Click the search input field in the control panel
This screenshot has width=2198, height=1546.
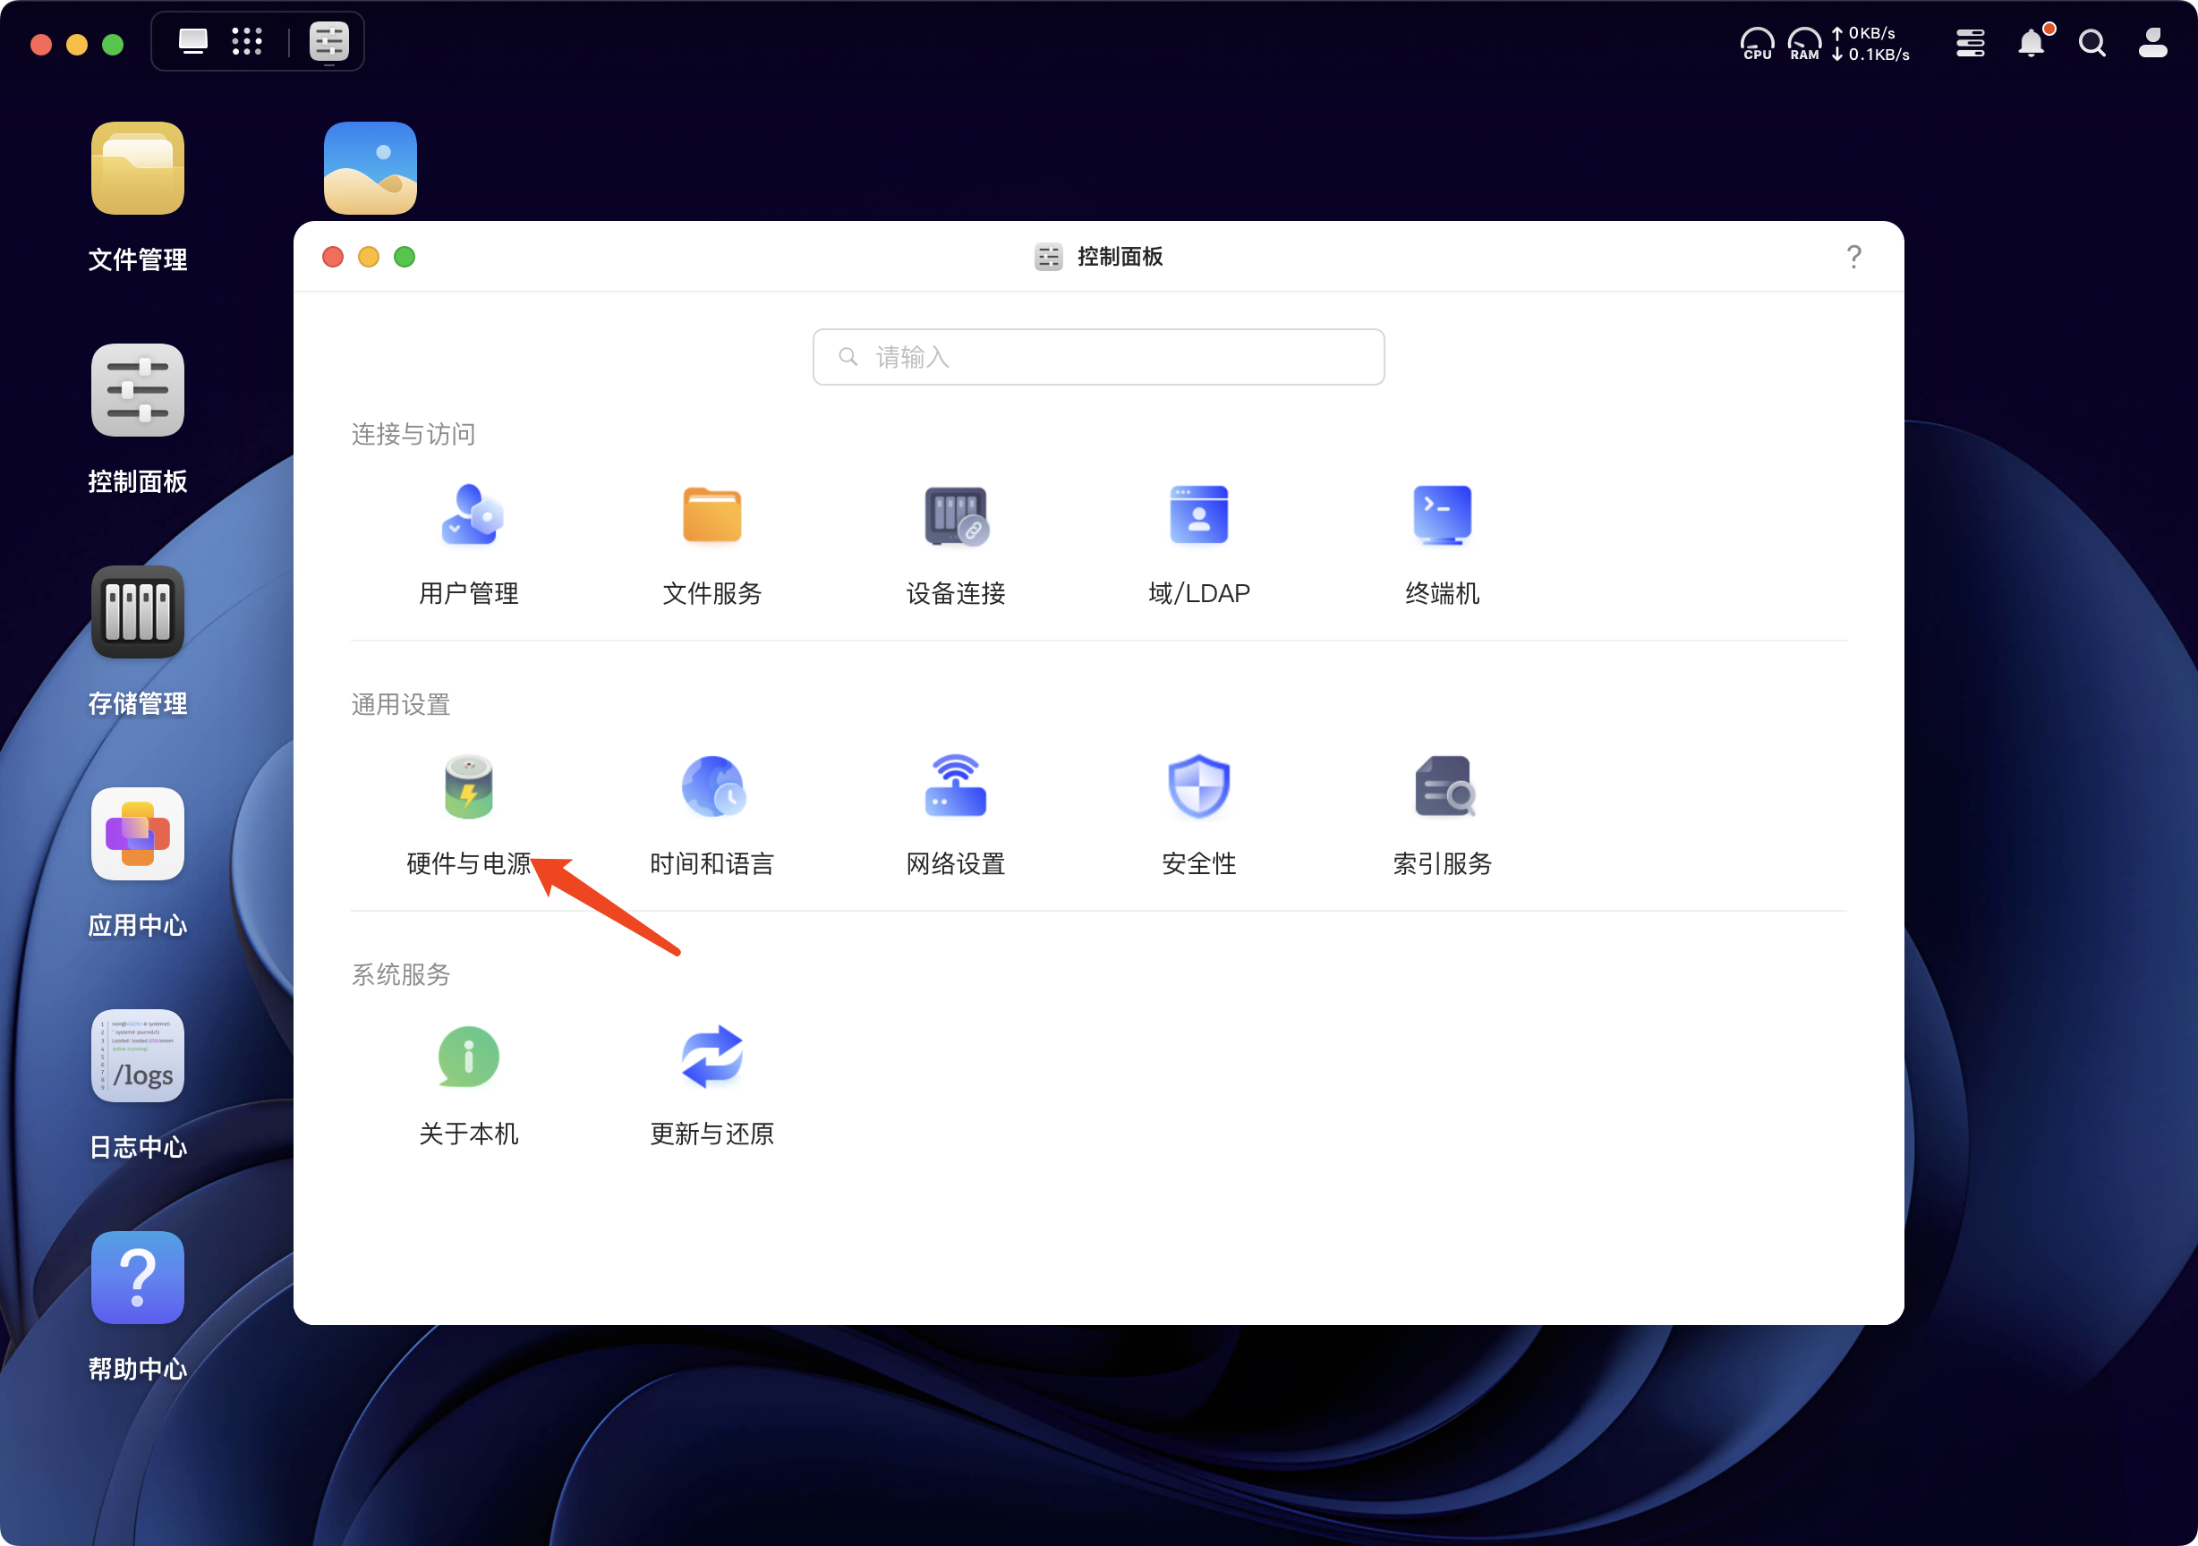pyautogui.click(x=1098, y=356)
